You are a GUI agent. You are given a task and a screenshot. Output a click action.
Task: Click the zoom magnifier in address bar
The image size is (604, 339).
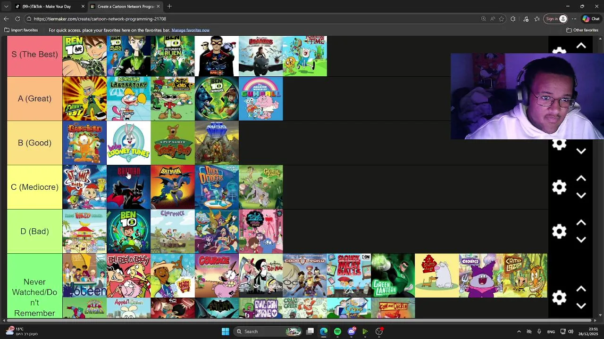click(x=483, y=19)
